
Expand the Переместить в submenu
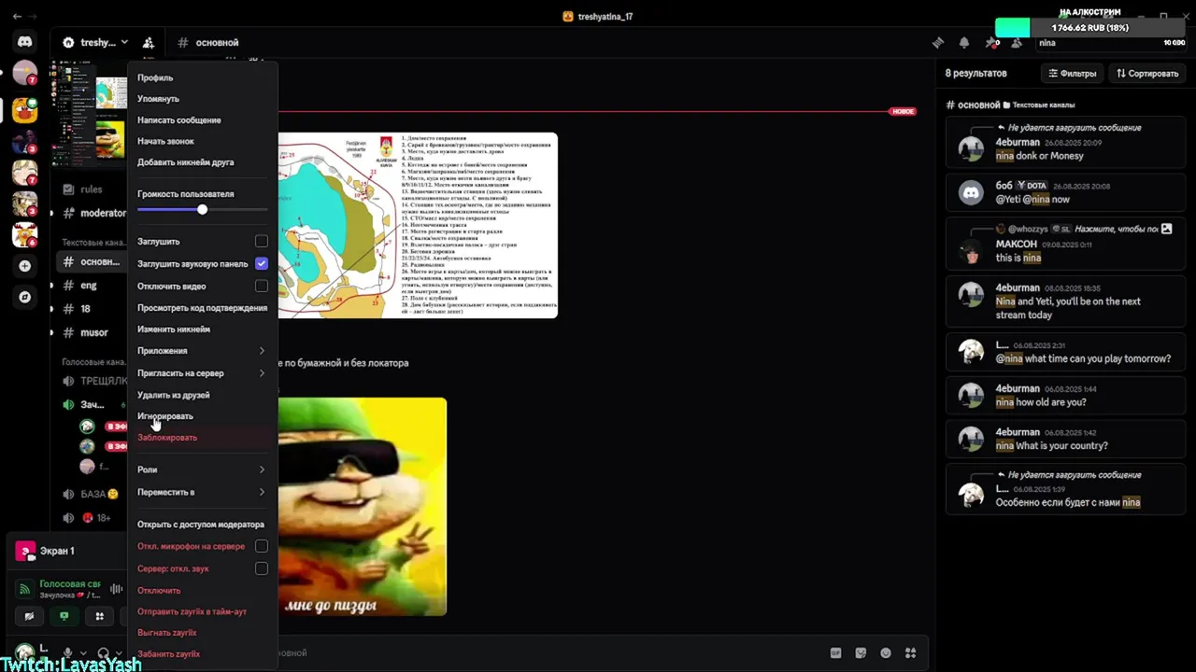pos(202,492)
